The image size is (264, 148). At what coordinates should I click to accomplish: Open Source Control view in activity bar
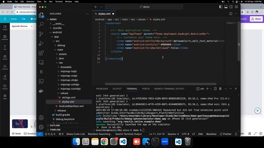point(41,34)
